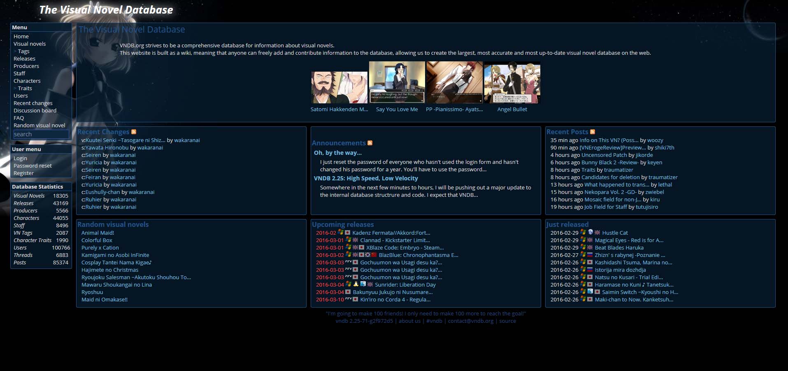Click the PS Vita icon for Kin'iro no Corda 4
The image size is (788, 371).
pos(349,299)
